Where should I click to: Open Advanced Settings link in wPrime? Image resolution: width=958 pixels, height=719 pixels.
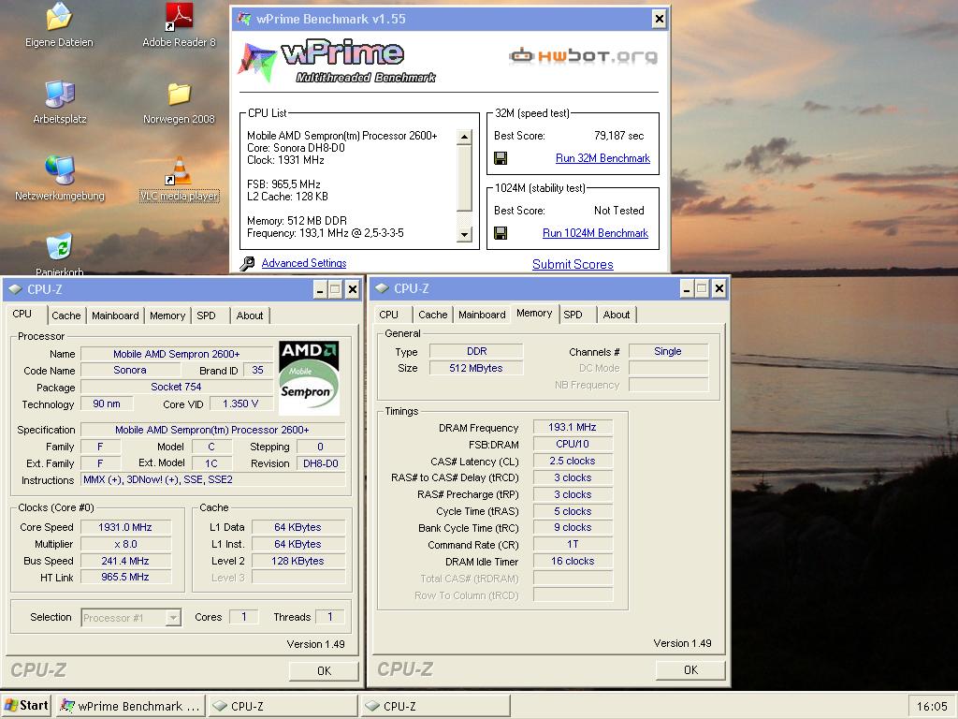tap(304, 263)
